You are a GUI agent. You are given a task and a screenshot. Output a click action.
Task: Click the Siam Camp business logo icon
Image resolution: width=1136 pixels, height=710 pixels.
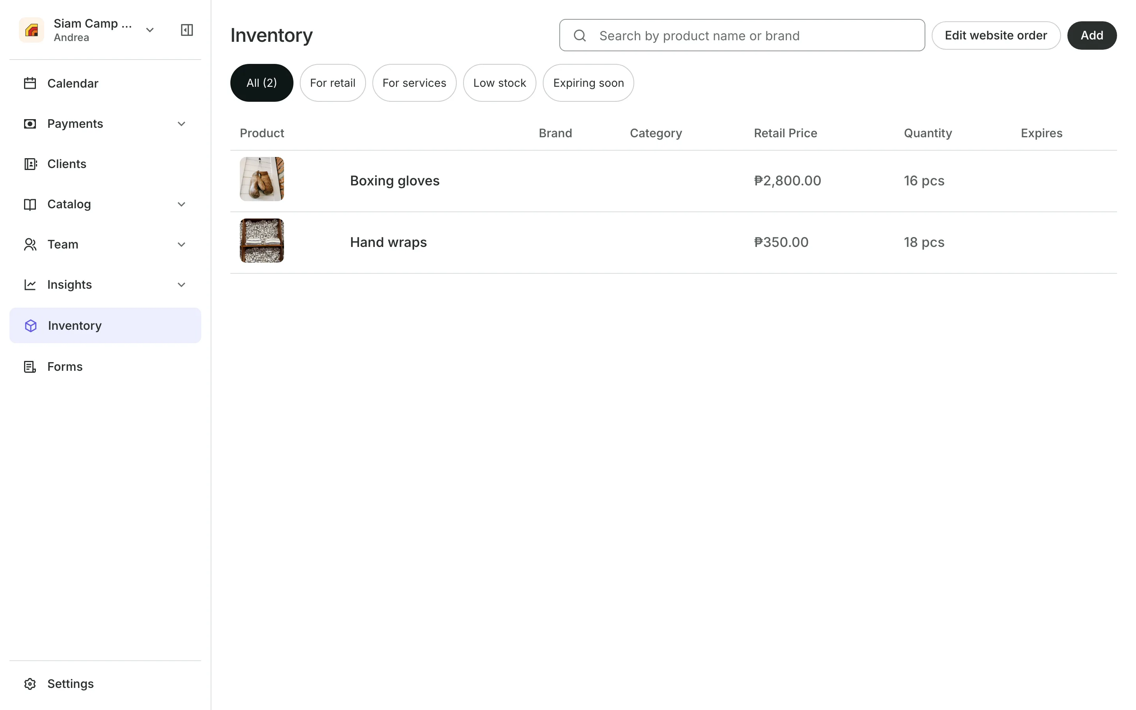pos(32,30)
